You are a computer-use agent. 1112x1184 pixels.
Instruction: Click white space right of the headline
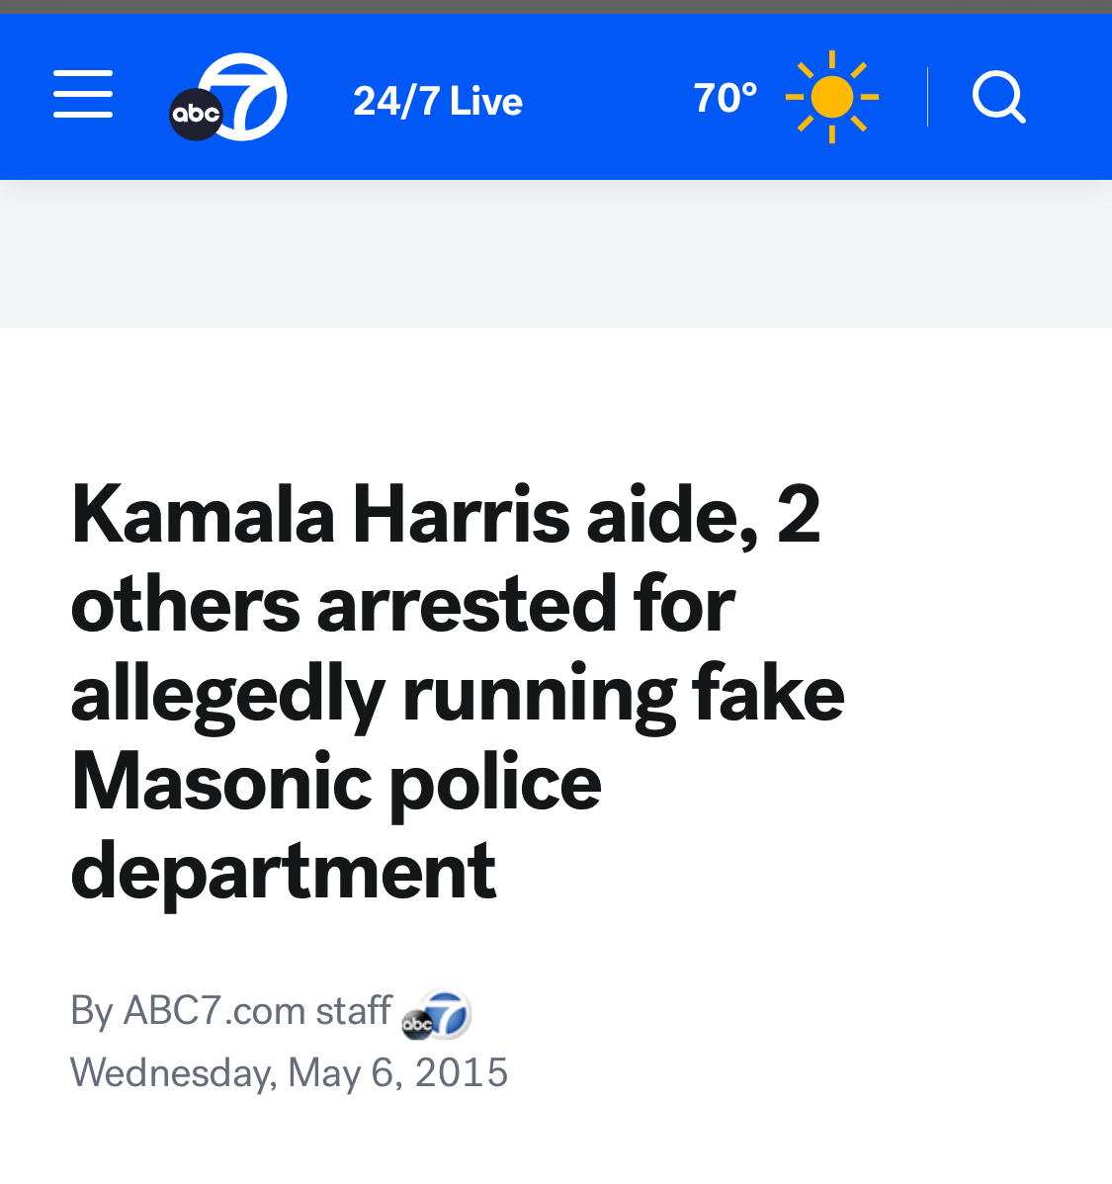click(x=979, y=692)
